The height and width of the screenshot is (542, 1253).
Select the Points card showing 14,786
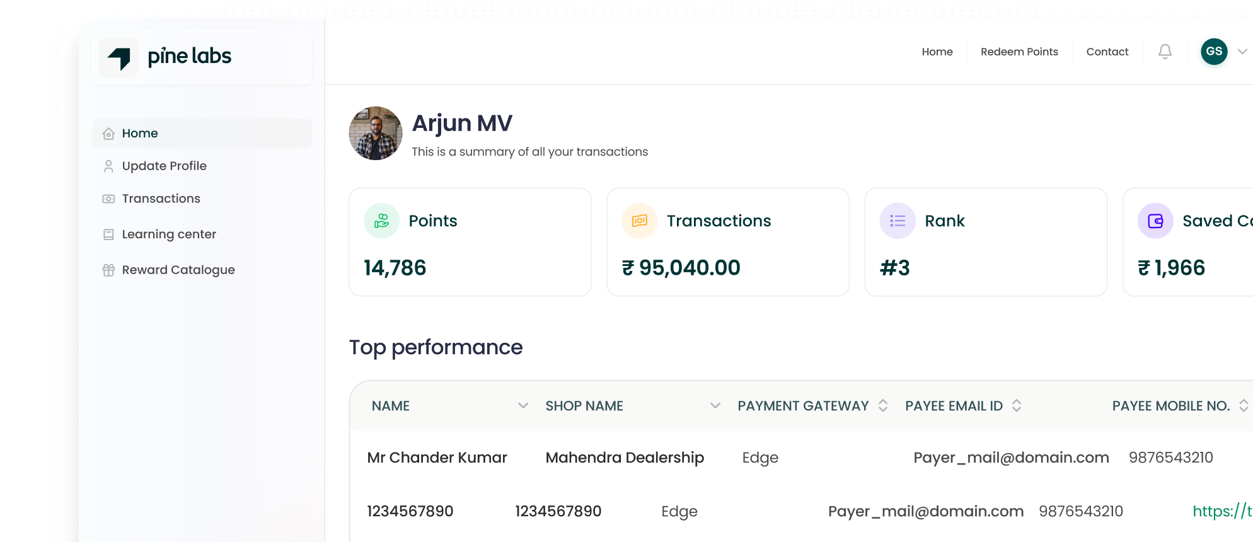pyautogui.click(x=470, y=242)
